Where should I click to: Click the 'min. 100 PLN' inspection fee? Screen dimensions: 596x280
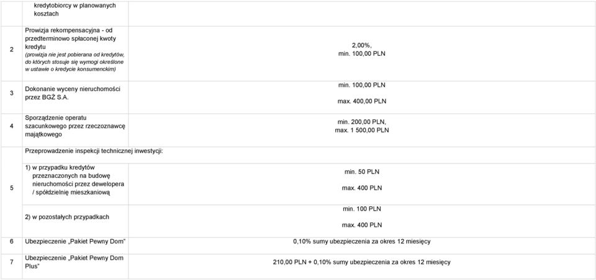click(x=361, y=209)
